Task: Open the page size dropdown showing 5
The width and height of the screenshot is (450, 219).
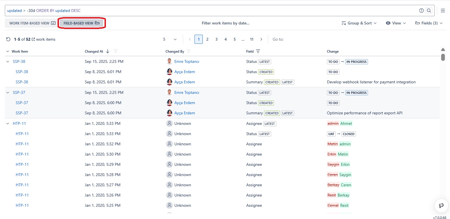Action: 170,39
